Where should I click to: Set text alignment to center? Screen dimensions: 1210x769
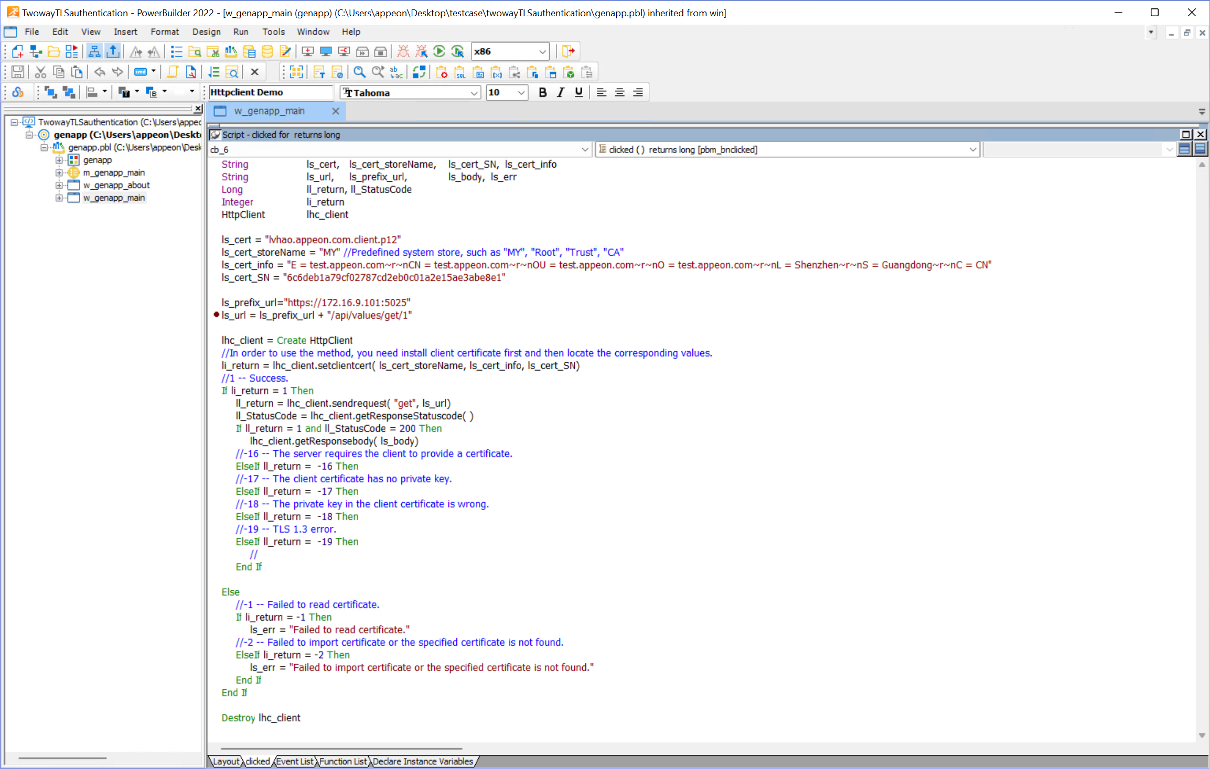(619, 92)
